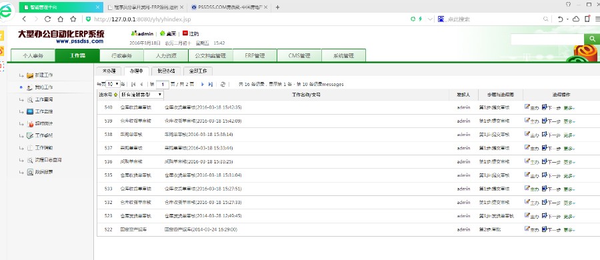This screenshot has height=260, width=600.
Task: Click the magnifier in the browser search box
Action: point(546,19)
